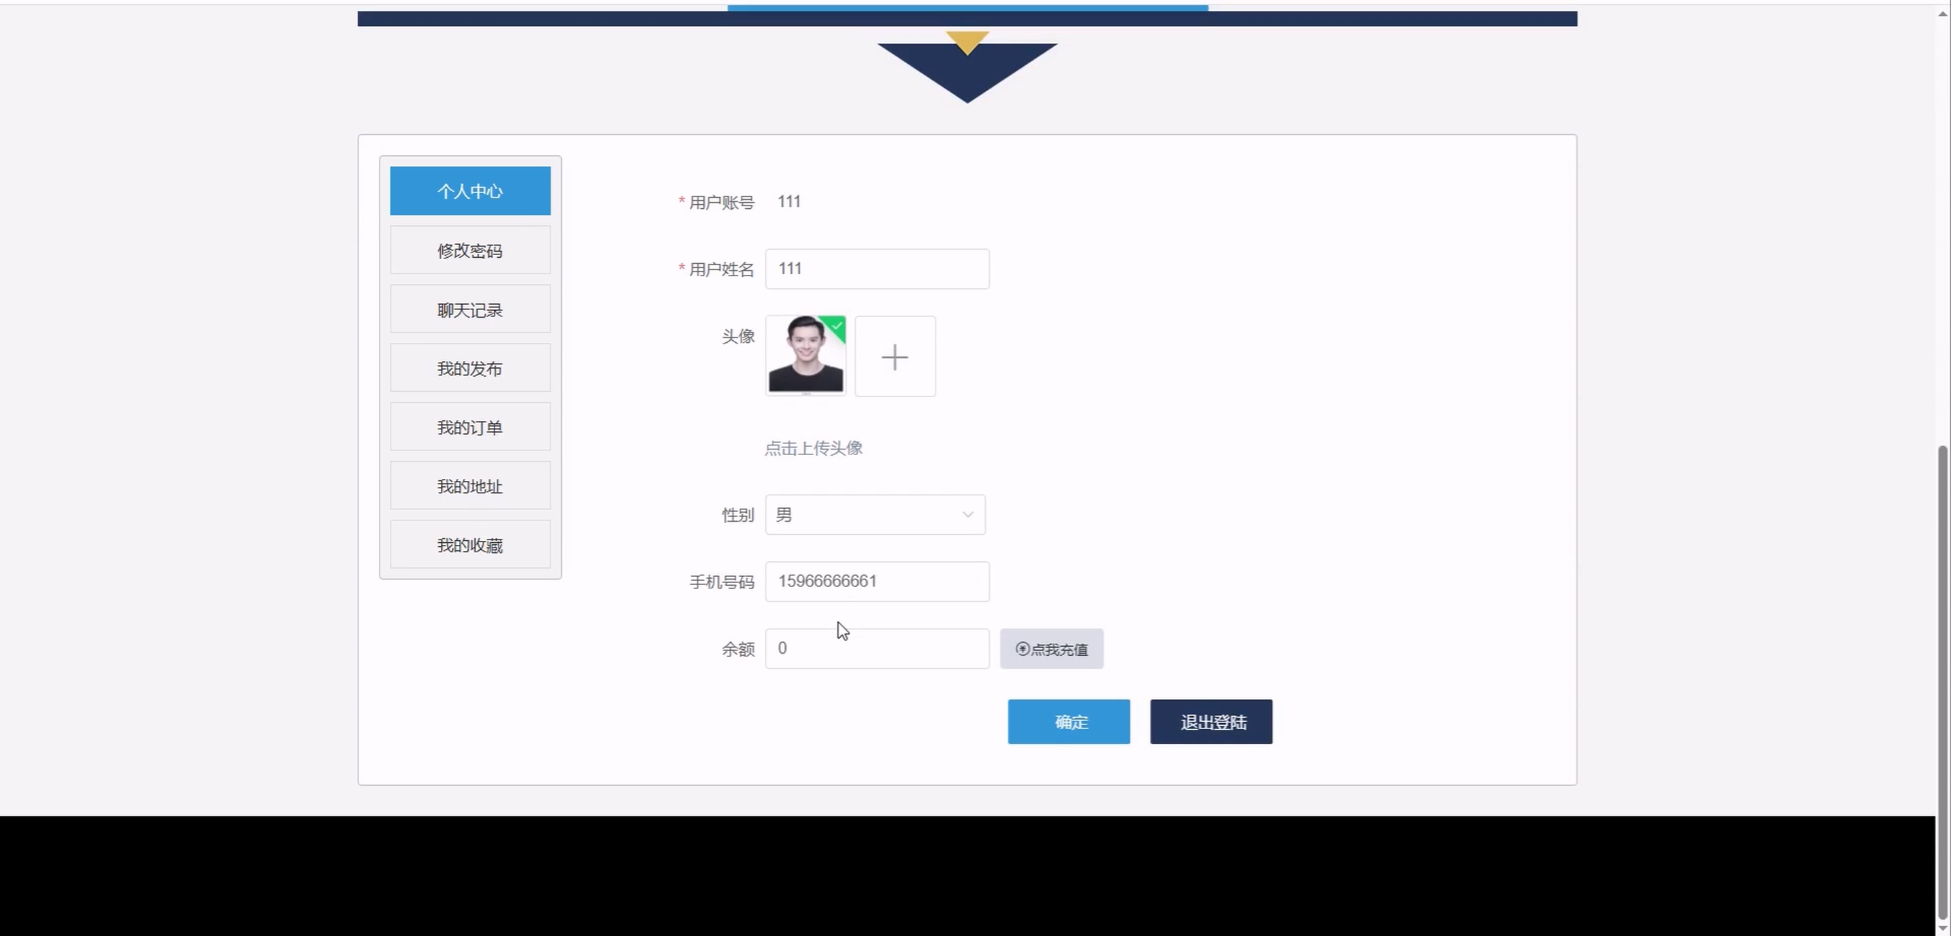View 我的订单 page
The image size is (1951, 936).
point(469,428)
